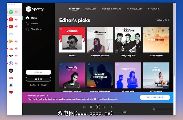This screenshot has width=183, height=120.
Task: Open Spotify service in the left sidebar
Action: pyautogui.click(x=11, y=12)
